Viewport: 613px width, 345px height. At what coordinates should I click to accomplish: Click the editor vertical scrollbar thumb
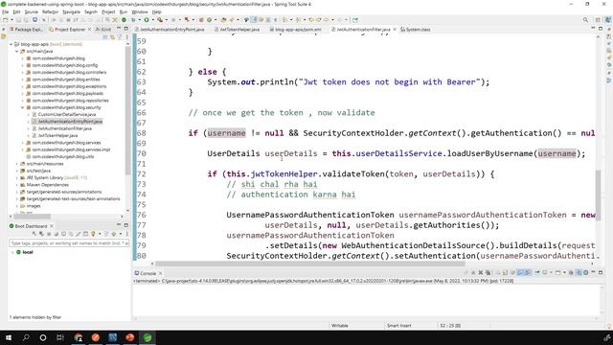tap(598, 195)
